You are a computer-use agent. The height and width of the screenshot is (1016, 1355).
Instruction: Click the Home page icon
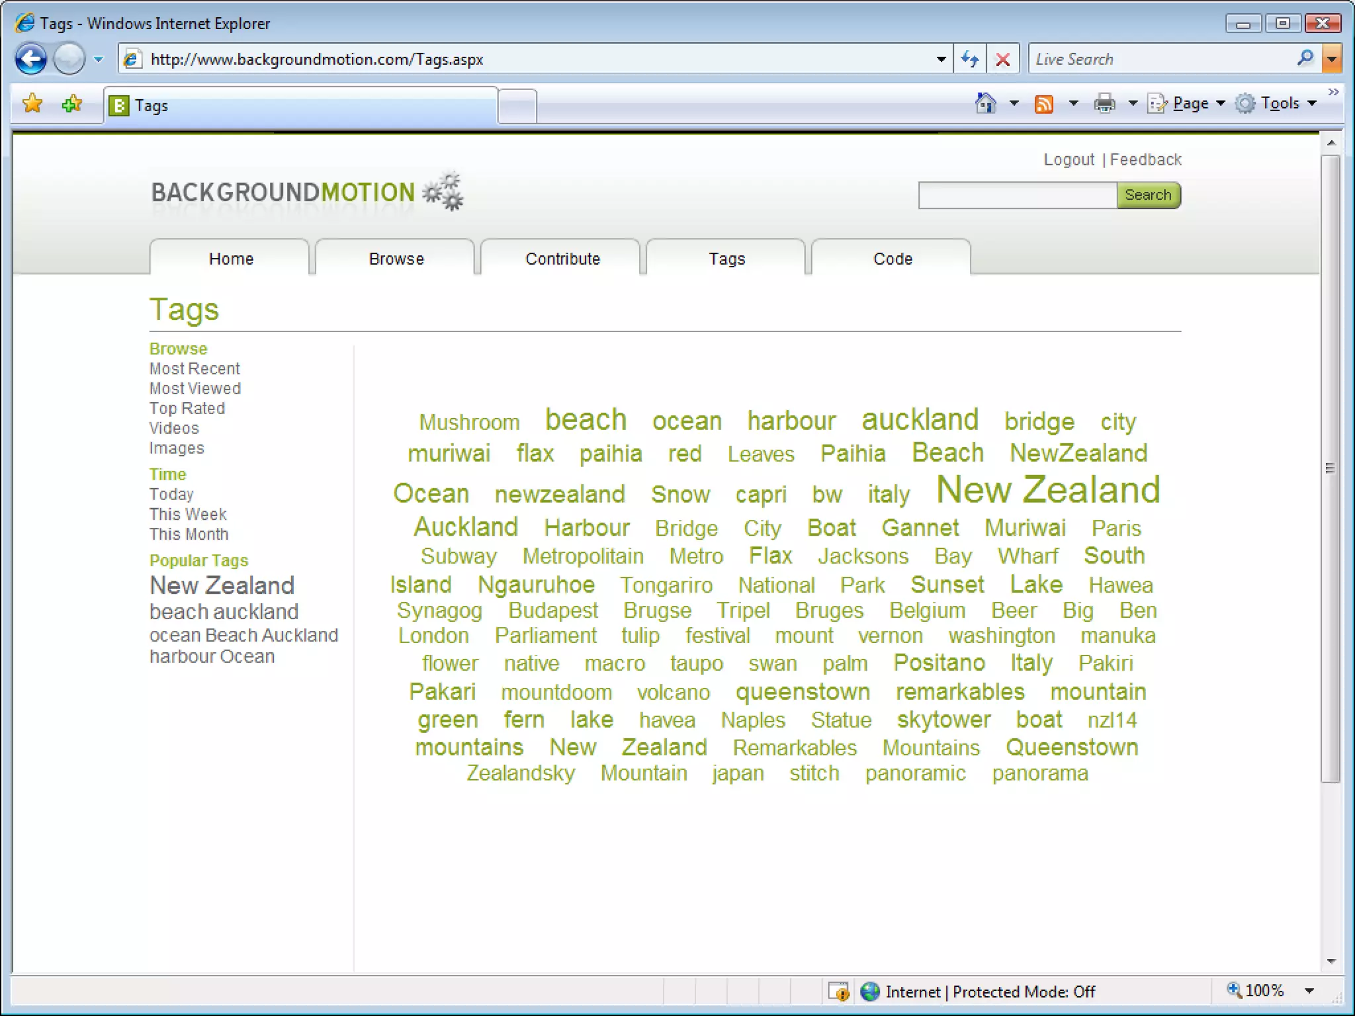coord(986,103)
